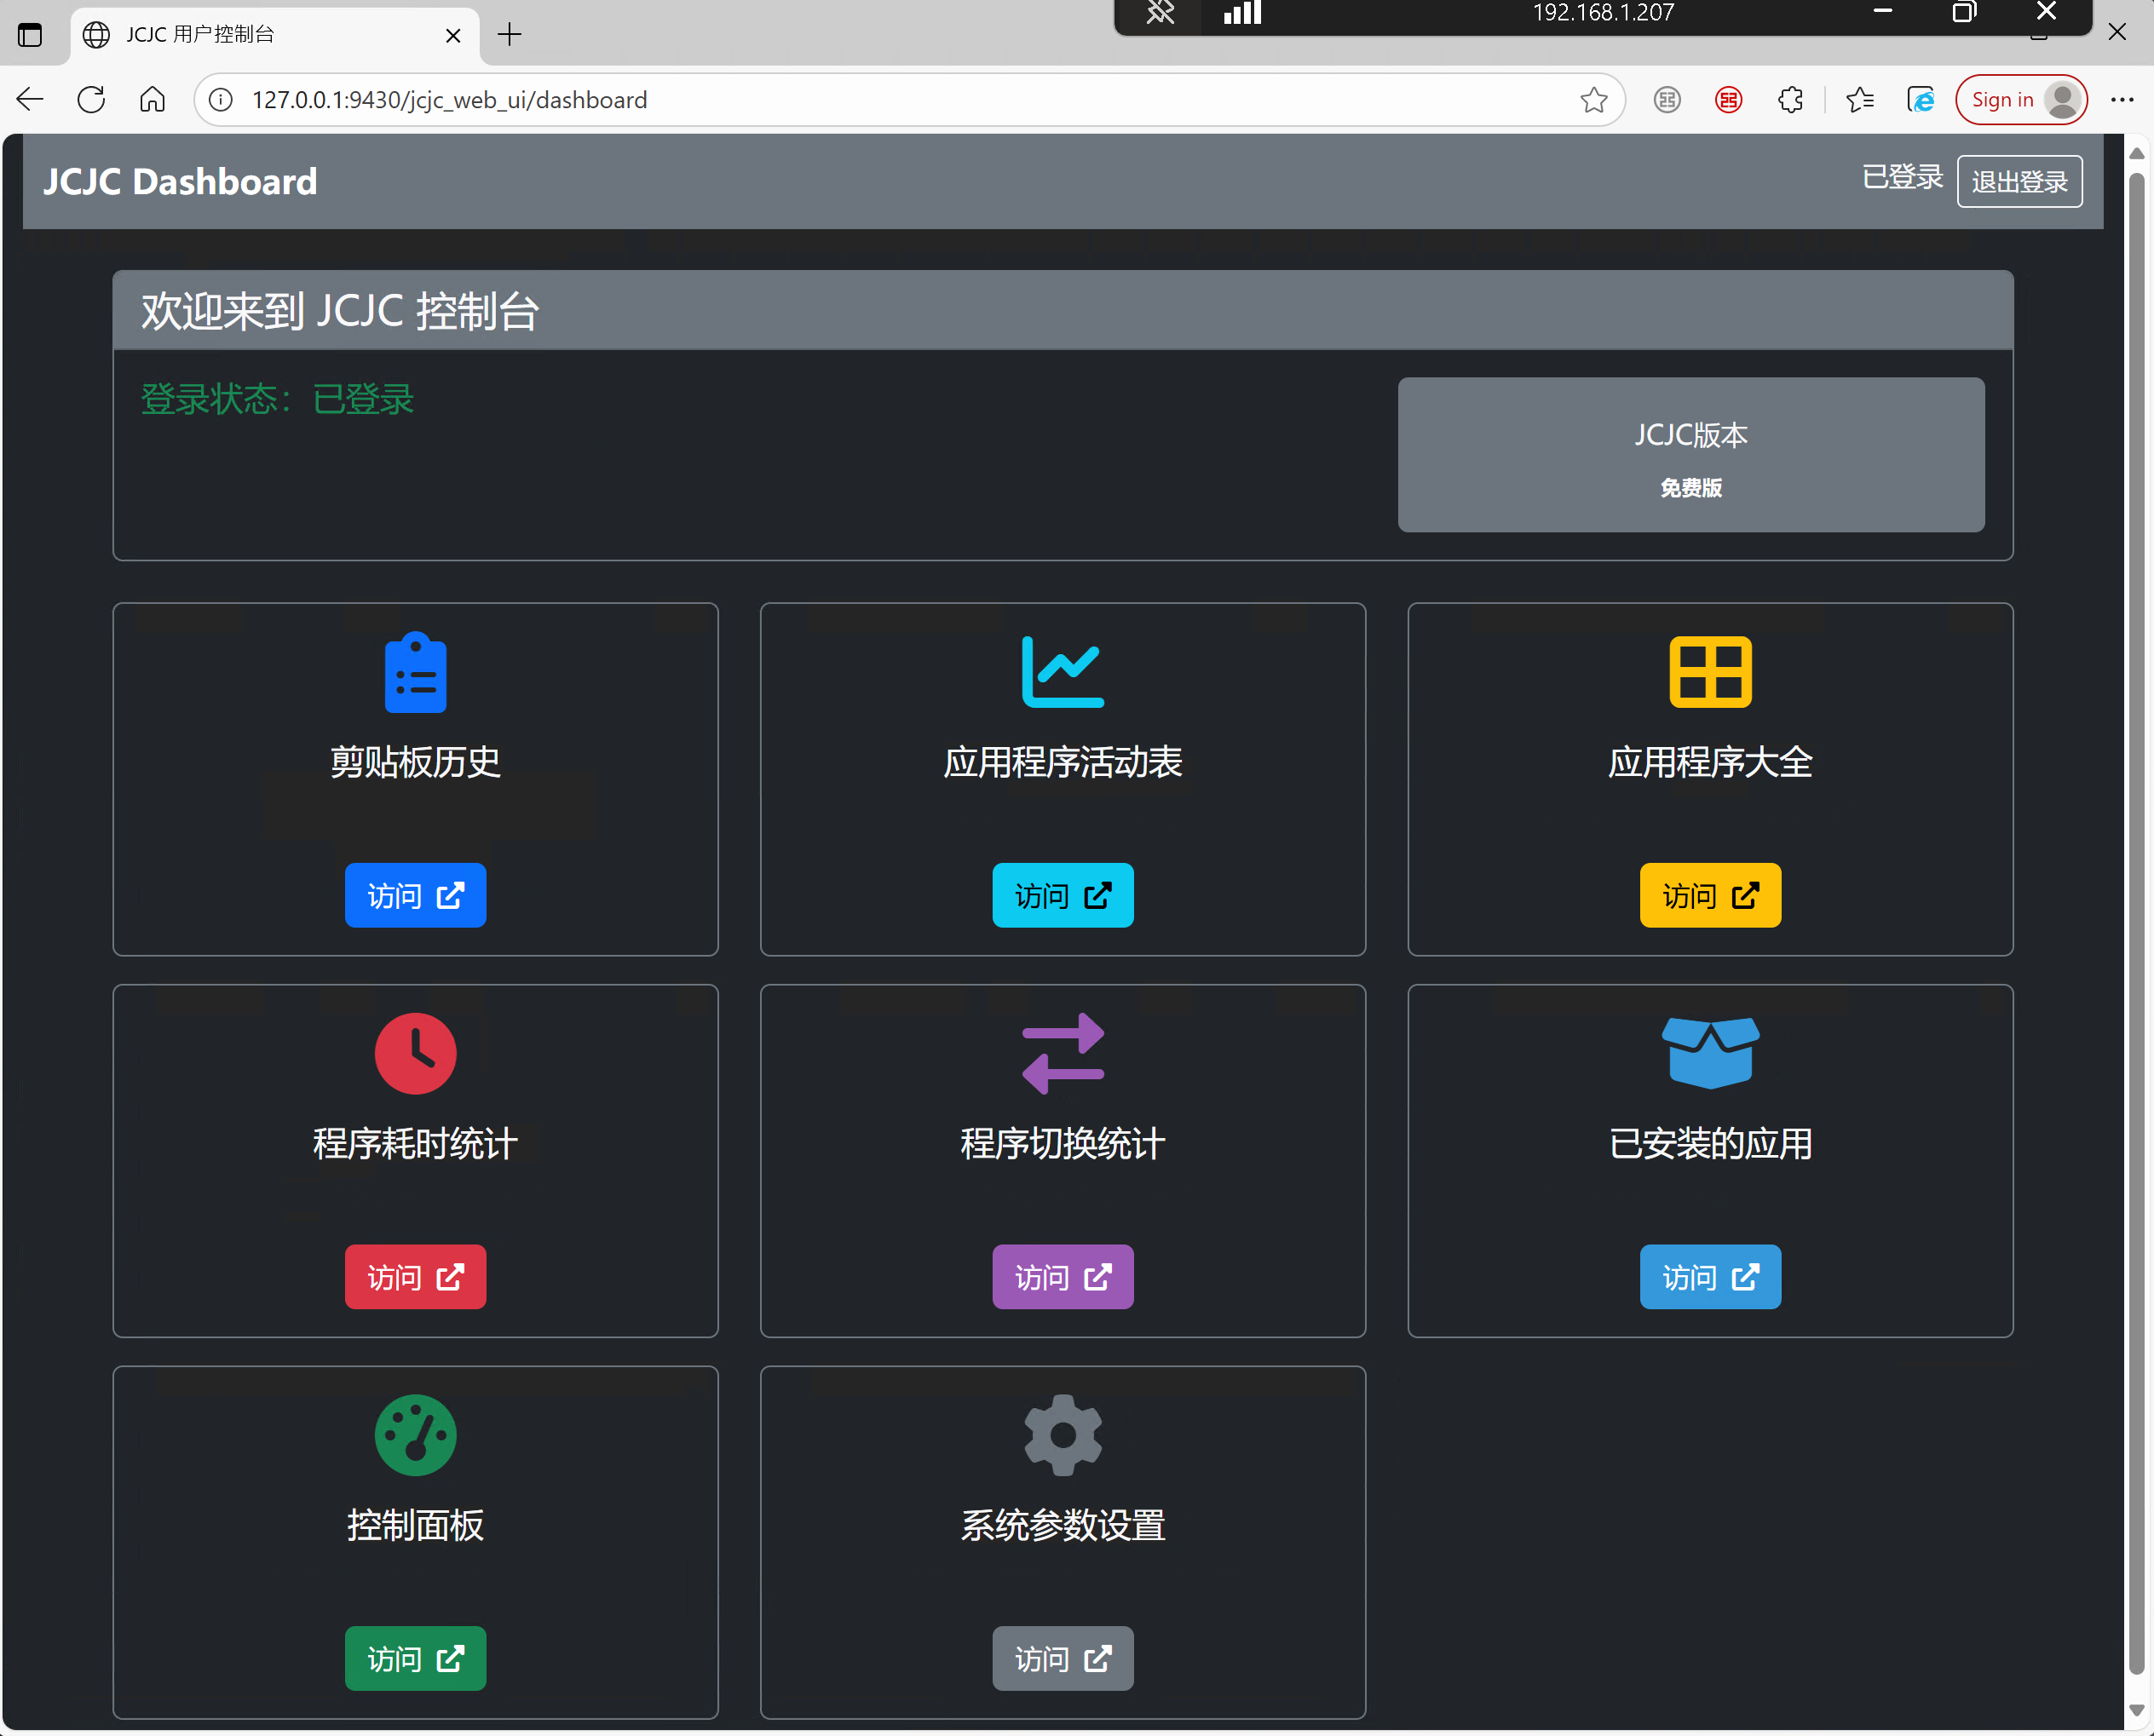Open a new browser tab
This screenshot has height=1736, width=2154.
pyautogui.click(x=509, y=35)
